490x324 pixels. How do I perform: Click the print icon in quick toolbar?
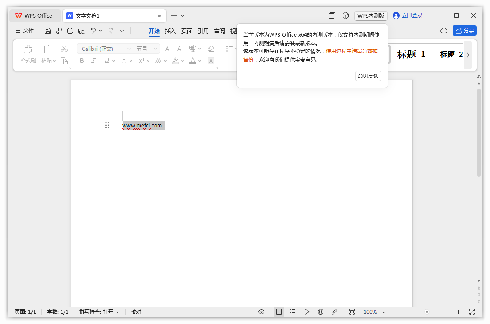tap(70, 31)
